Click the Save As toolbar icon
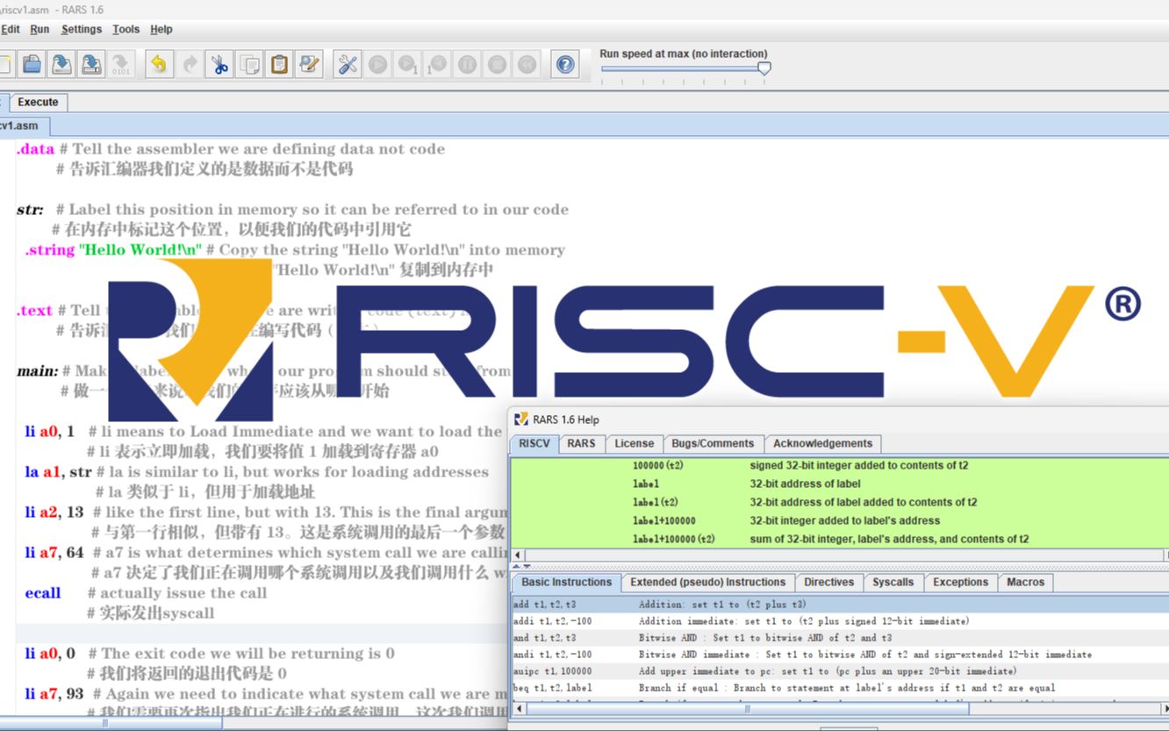 91,64
